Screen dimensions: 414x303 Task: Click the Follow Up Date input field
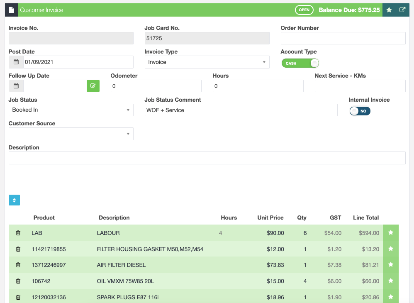55,86
